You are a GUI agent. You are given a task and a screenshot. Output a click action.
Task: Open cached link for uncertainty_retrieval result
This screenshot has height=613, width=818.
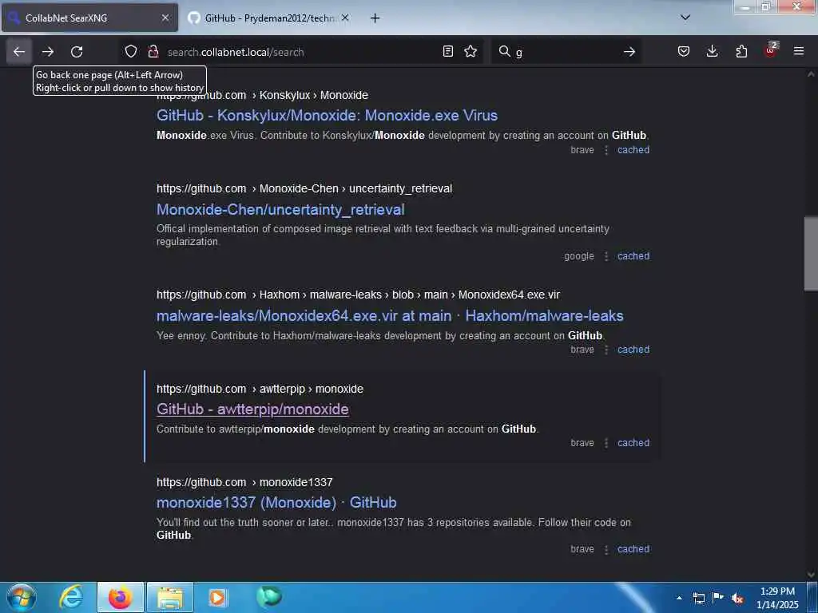pyautogui.click(x=633, y=256)
